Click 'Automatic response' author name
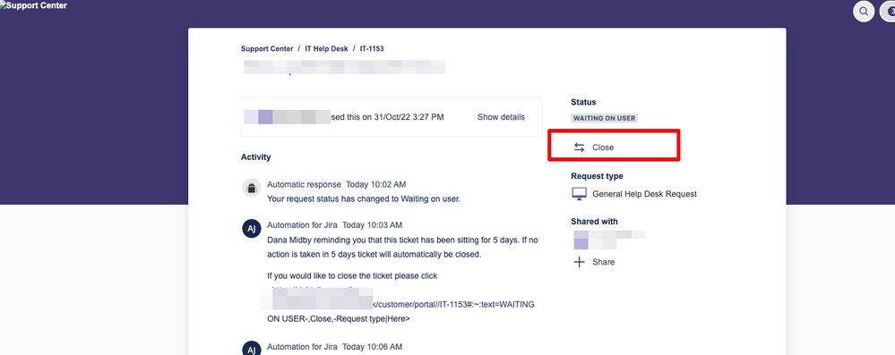This screenshot has height=355, width=895. pos(305,184)
